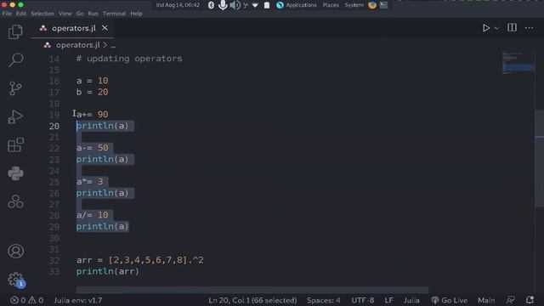The height and width of the screenshot is (306, 544).
Task: Place cursor on line 'a-= 50'
Action: pos(93,148)
